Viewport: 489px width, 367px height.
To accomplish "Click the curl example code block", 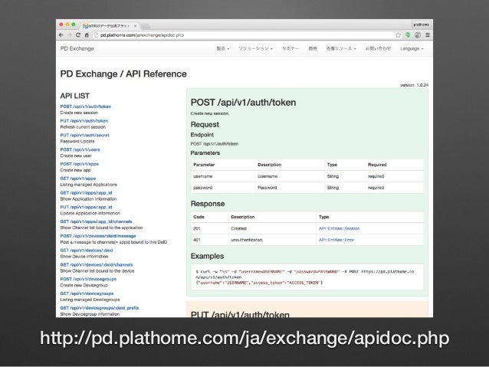I will click(307, 277).
